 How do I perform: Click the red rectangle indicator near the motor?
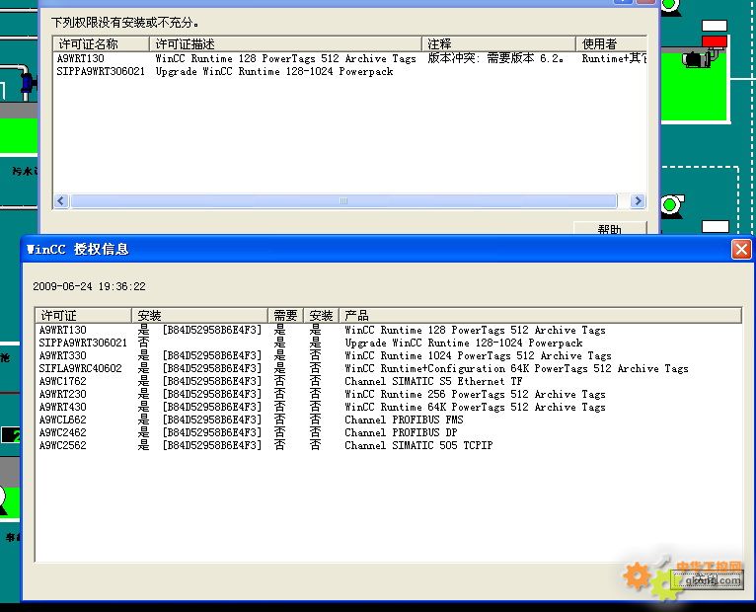(714, 41)
